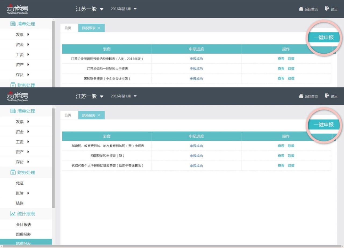This screenshot has width=344, height=248.
Task: Click the 财务处理 icon above 凭证
Action: click(x=13, y=173)
